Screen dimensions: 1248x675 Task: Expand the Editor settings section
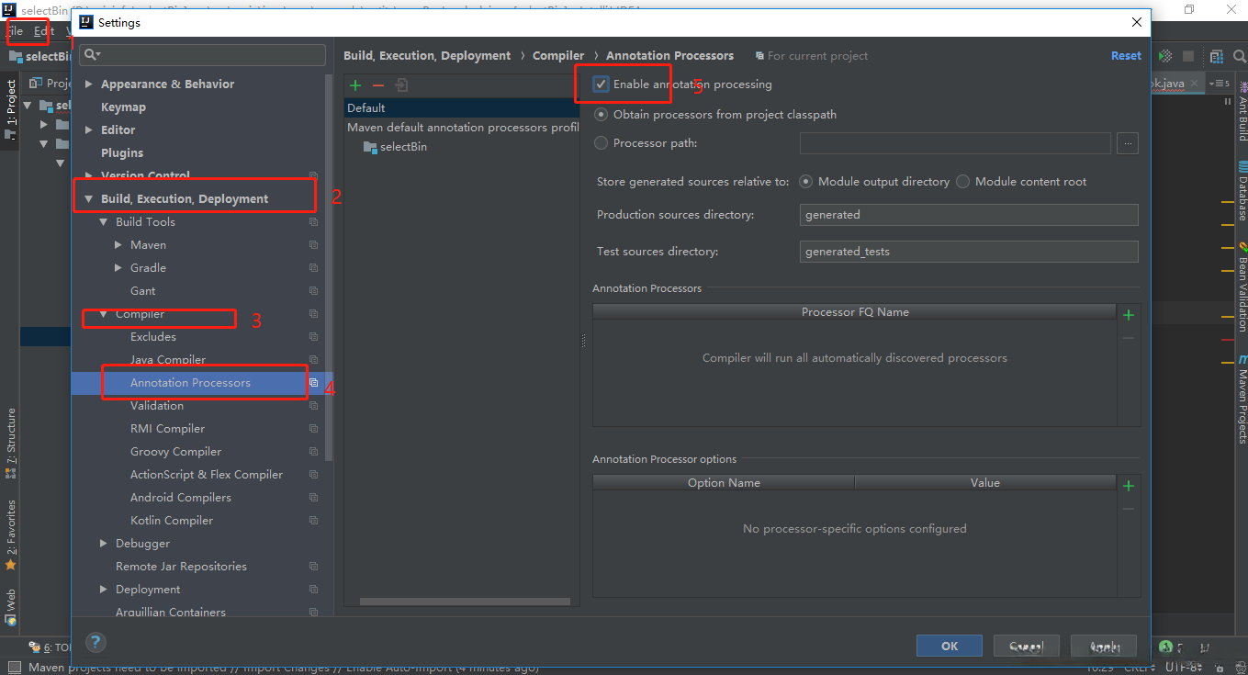pyautogui.click(x=89, y=130)
